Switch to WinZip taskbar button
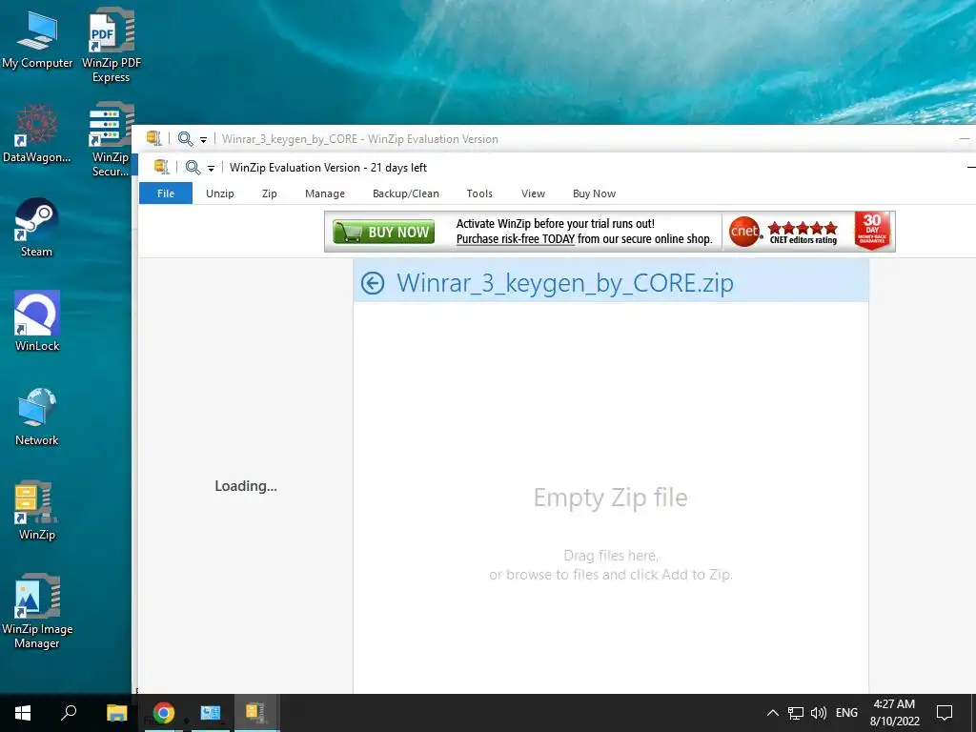 (256, 713)
